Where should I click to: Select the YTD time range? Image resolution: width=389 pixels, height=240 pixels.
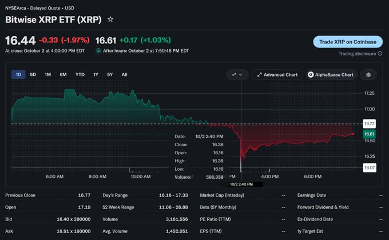pos(80,74)
